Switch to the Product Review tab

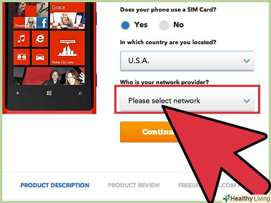134,185
